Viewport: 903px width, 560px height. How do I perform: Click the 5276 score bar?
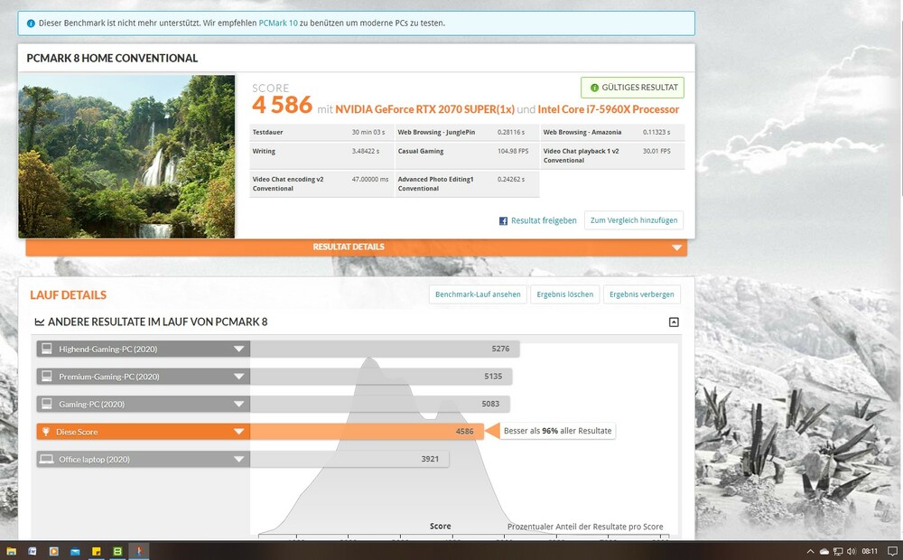[385, 350]
